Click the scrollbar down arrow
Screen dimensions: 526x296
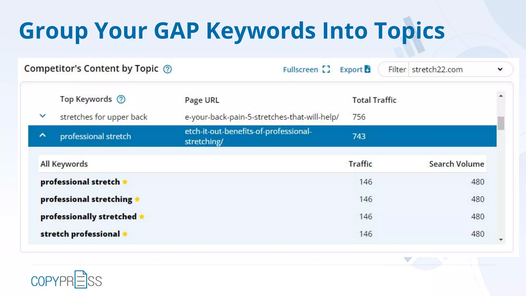click(501, 239)
